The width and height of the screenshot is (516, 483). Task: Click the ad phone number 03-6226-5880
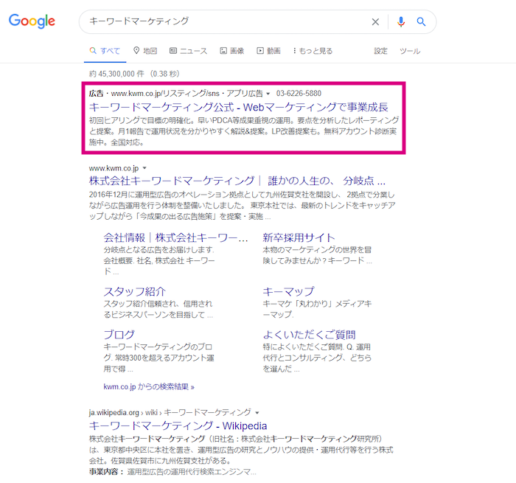(x=299, y=94)
